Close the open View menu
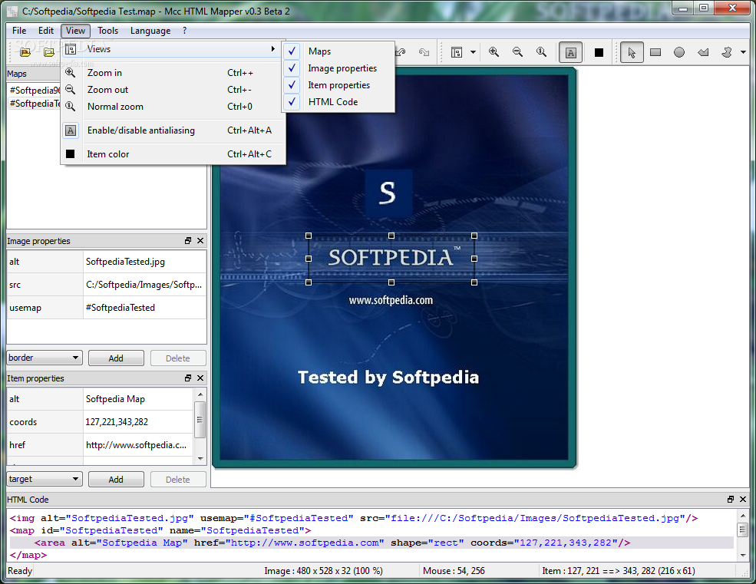This screenshot has height=584, width=756. coord(76,31)
